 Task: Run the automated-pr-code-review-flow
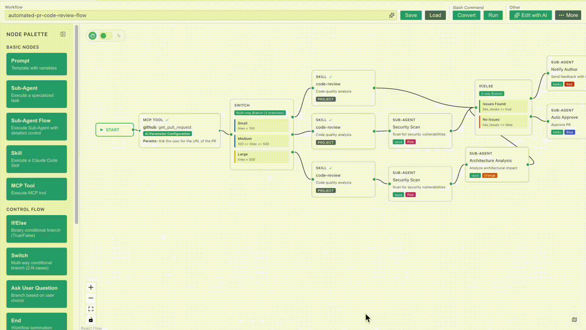tap(493, 15)
